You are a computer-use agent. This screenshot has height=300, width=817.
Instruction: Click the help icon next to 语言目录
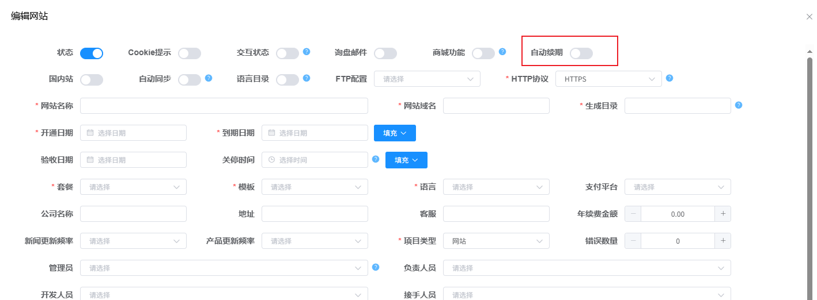tap(307, 78)
